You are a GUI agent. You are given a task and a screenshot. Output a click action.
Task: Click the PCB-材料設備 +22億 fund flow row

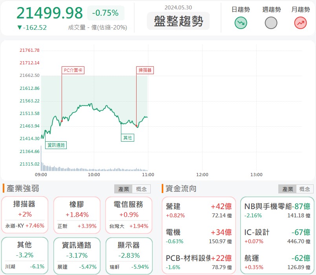pyautogui.click(x=199, y=262)
